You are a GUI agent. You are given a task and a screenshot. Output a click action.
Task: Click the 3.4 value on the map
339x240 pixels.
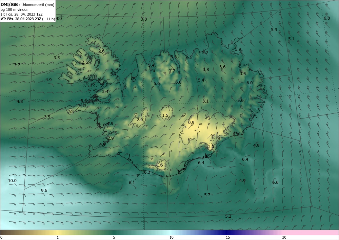pyautogui.click(x=105, y=91)
